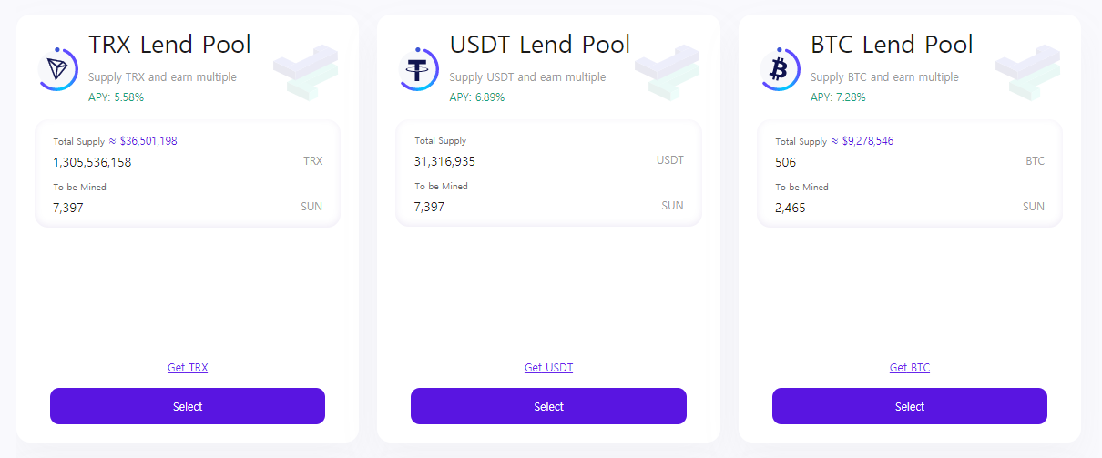Click the BTC APY 7.28% text
This screenshot has height=458, width=1102.
(x=838, y=97)
